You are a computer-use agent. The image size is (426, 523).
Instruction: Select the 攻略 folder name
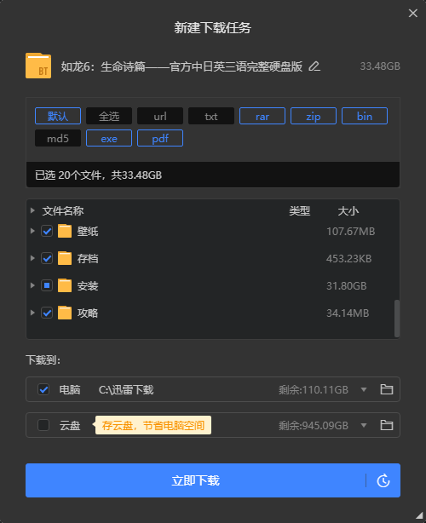point(88,313)
